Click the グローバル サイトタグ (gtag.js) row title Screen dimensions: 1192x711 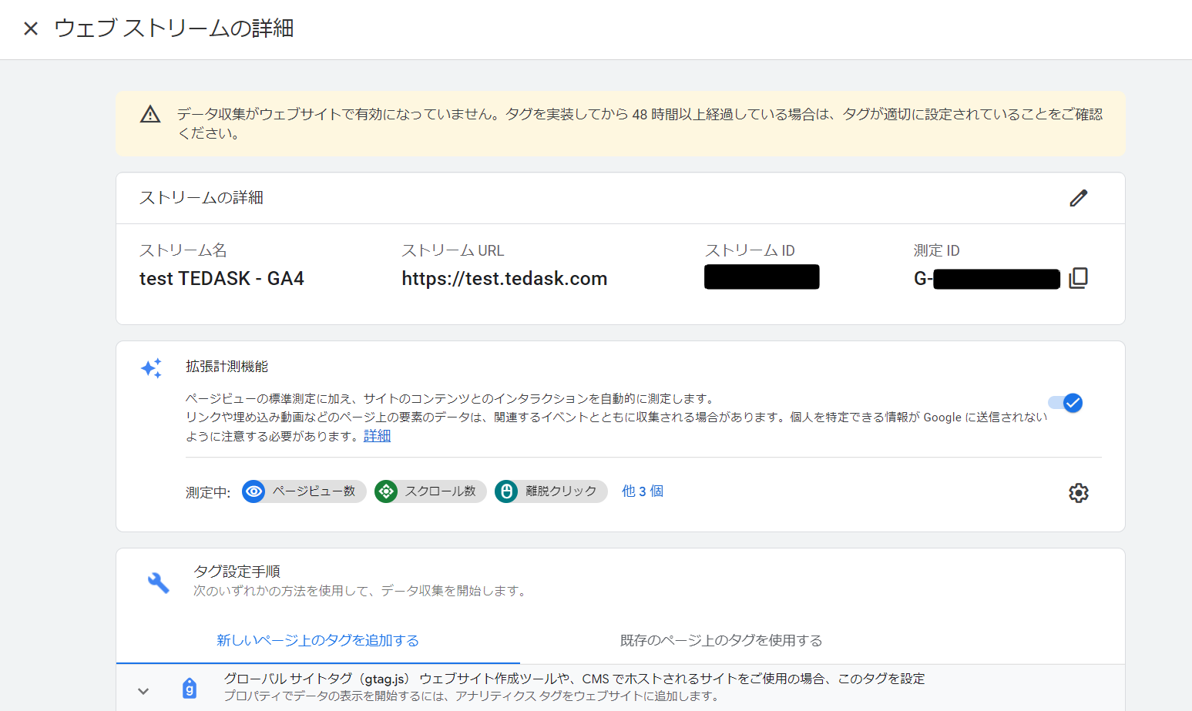316,679
